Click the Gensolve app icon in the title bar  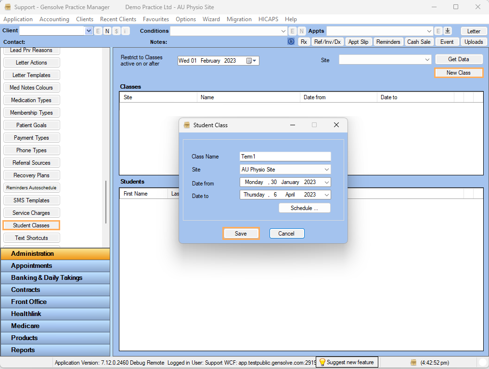[8, 7]
